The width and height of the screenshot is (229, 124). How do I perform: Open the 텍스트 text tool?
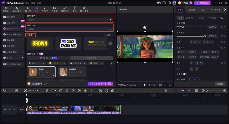tap(28, 9)
